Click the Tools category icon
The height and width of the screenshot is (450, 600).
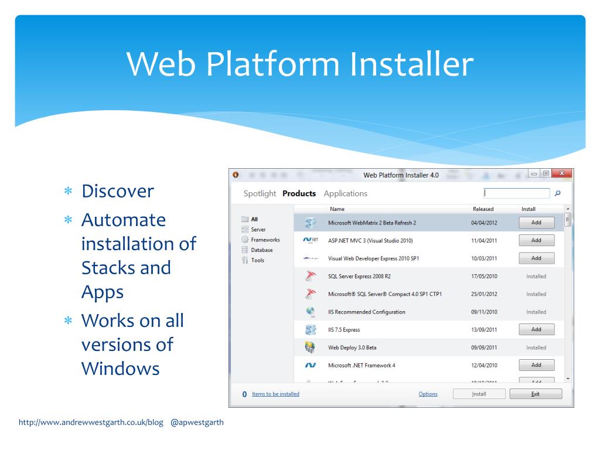[245, 260]
